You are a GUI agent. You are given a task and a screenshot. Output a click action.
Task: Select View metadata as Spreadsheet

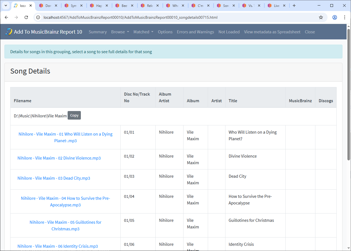pyautogui.click(x=272, y=32)
